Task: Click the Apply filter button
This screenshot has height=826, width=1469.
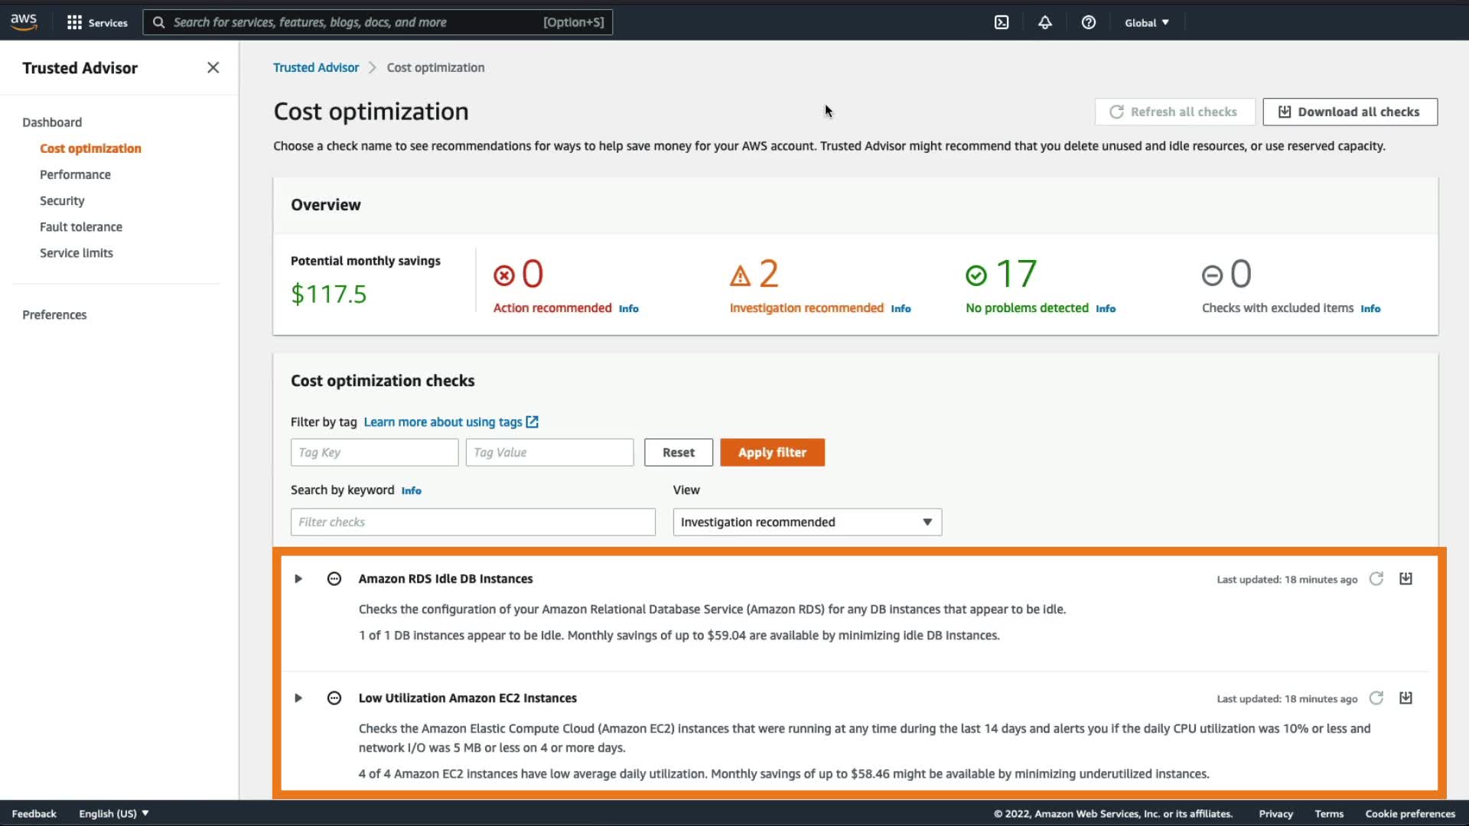Action: click(x=772, y=453)
